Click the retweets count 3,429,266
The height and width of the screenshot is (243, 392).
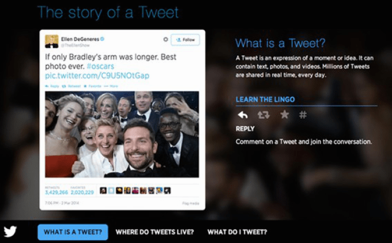click(56, 192)
